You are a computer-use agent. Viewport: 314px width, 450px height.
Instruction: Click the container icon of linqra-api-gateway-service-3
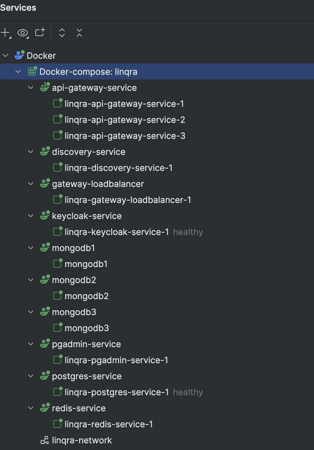coord(58,135)
